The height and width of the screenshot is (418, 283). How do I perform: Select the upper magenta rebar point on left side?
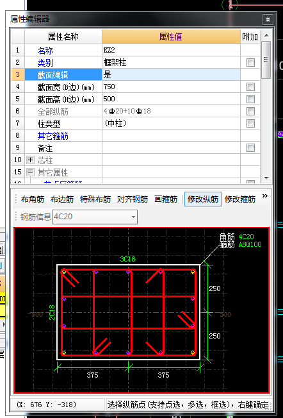tap(64, 299)
